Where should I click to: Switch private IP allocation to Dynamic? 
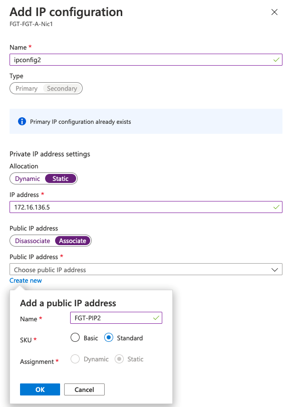point(28,178)
